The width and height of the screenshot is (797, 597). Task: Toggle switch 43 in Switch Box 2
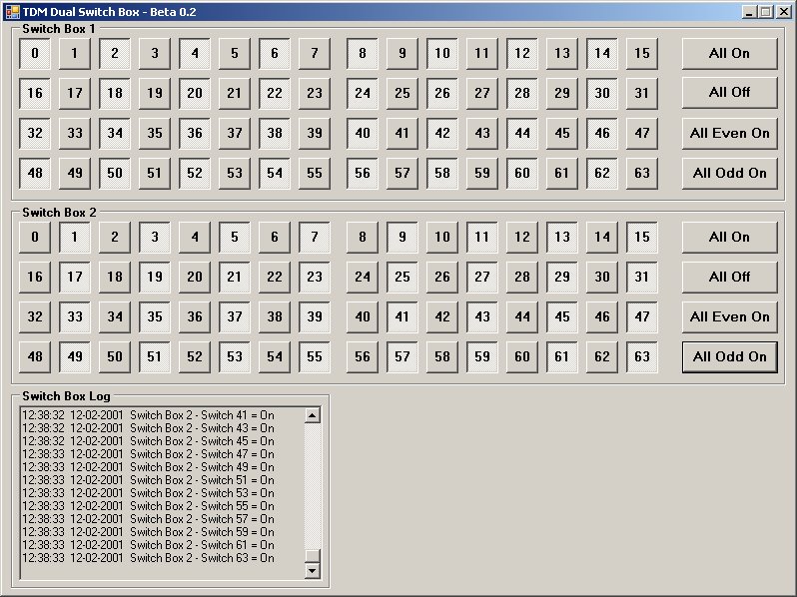[x=482, y=317]
